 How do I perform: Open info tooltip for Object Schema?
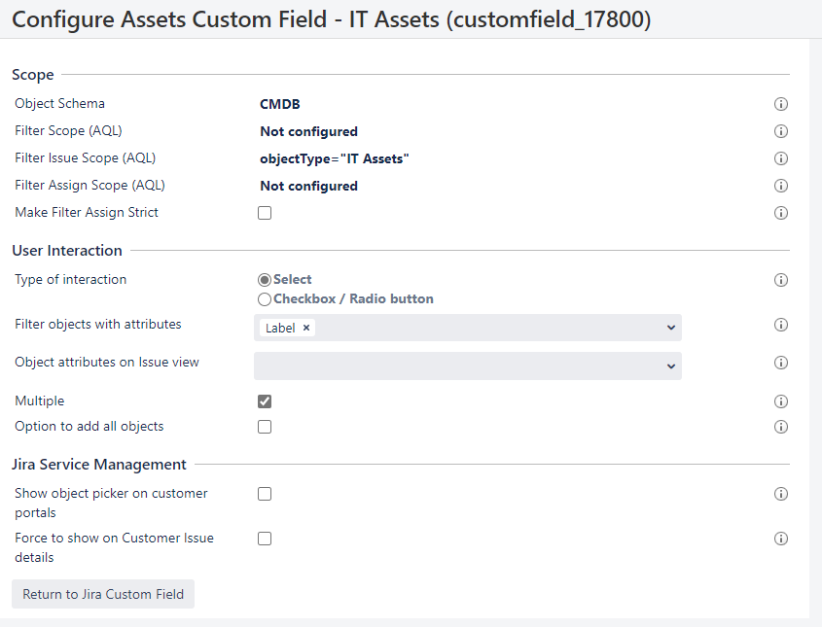(781, 104)
